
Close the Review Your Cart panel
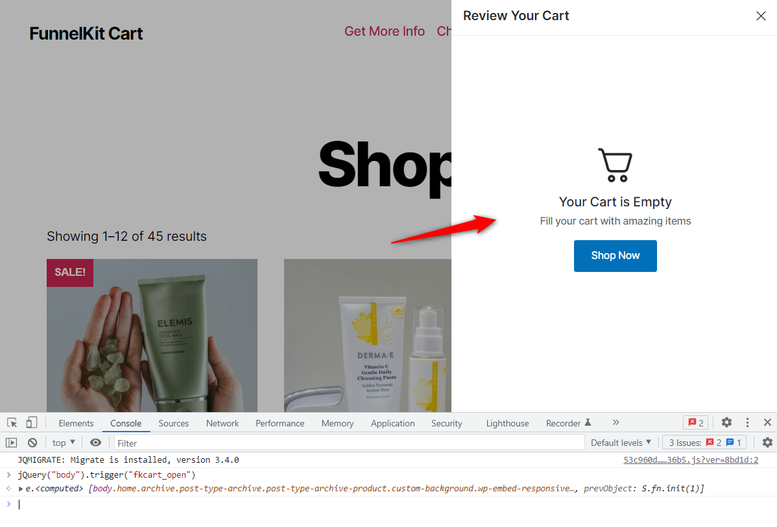click(761, 16)
